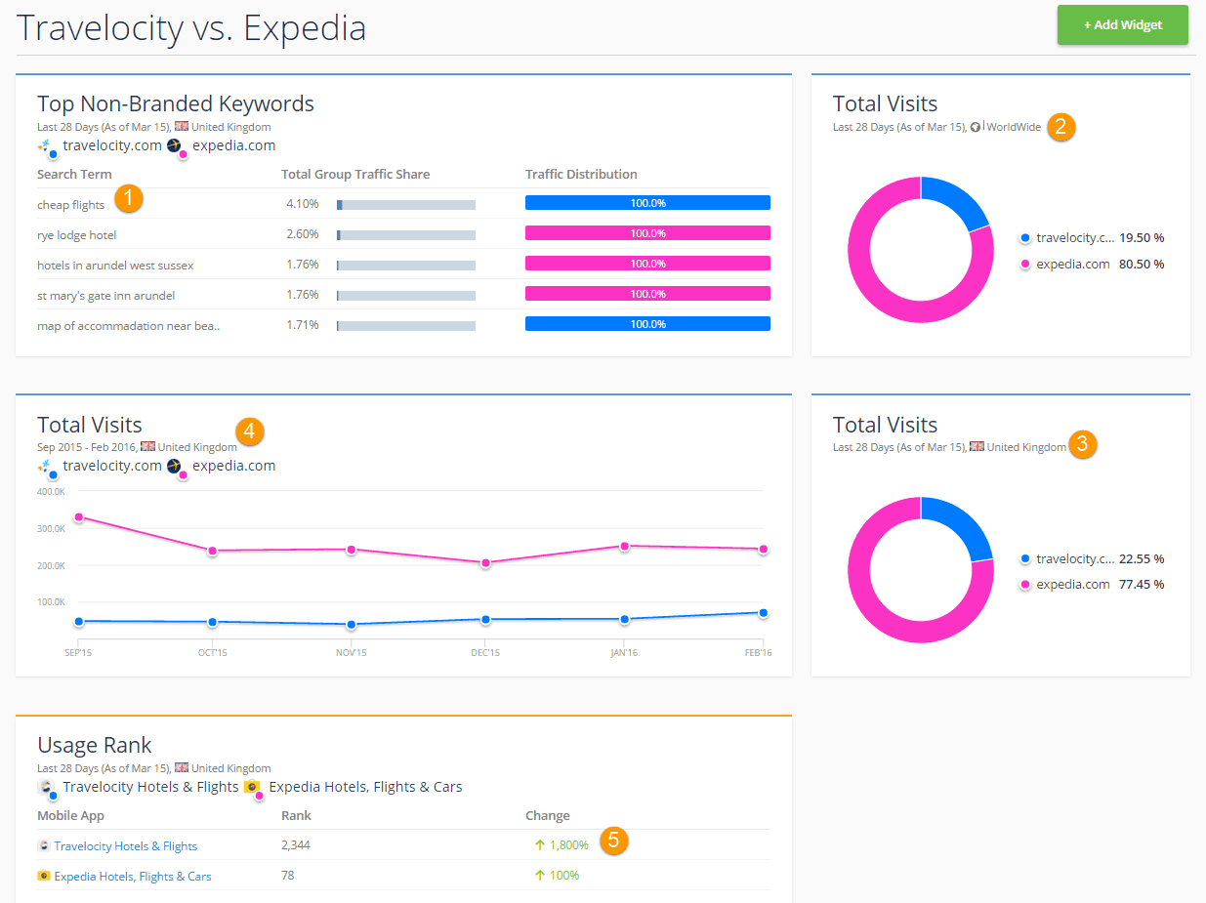Click the travelocity data point for SEP'15
The image size is (1206, 903).
[x=78, y=621]
